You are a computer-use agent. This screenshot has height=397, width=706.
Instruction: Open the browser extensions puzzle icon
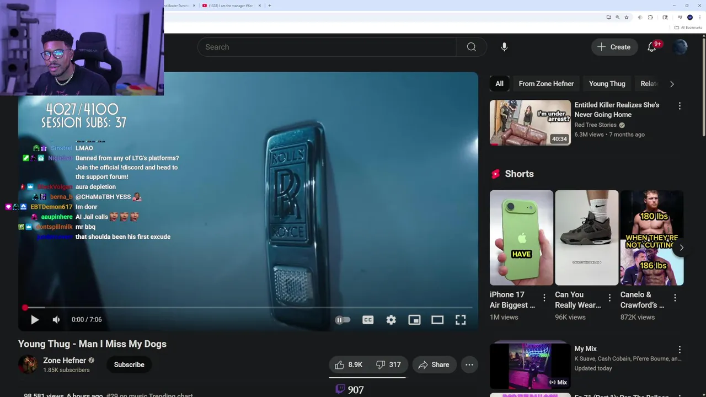[x=650, y=17]
